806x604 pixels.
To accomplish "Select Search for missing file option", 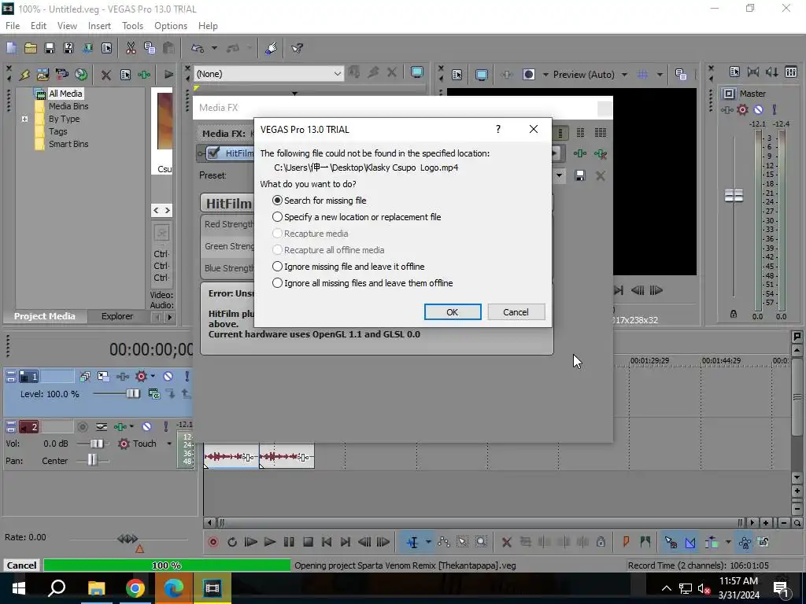I will 278,201.
